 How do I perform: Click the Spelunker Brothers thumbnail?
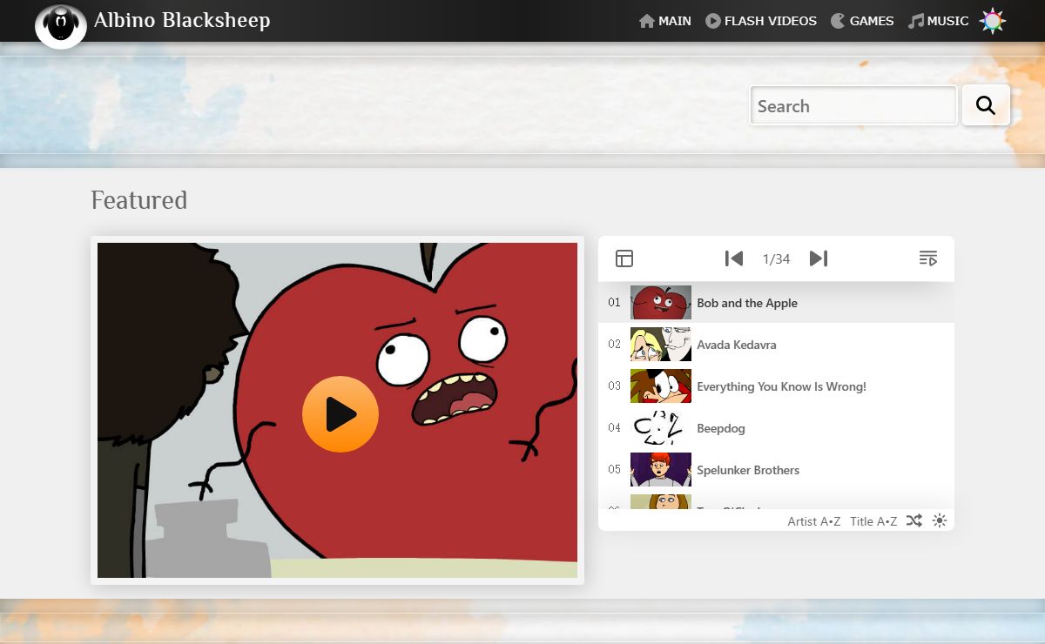coord(661,470)
